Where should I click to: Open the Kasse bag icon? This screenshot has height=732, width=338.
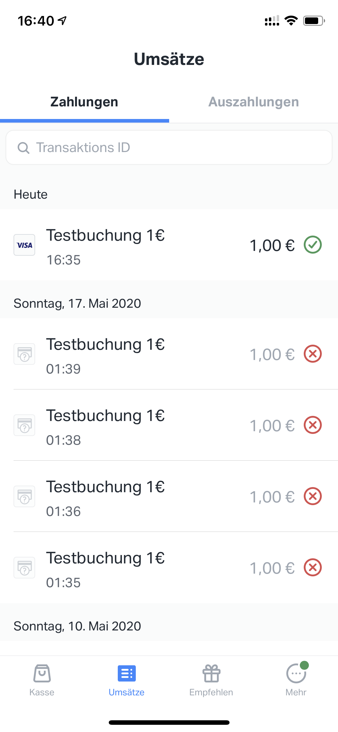click(x=42, y=673)
